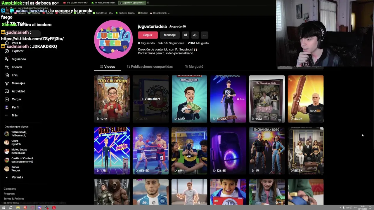Viewport: 374px width, 210px height.
Task: Open the Program footer link
Action: click(9, 194)
